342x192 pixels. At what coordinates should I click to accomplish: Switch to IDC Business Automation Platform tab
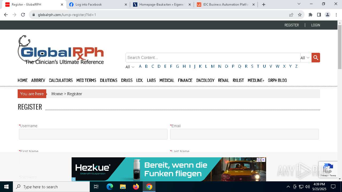tap(226, 5)
